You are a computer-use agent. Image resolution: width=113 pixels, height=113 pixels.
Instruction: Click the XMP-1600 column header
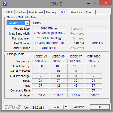tap(93, 56)
